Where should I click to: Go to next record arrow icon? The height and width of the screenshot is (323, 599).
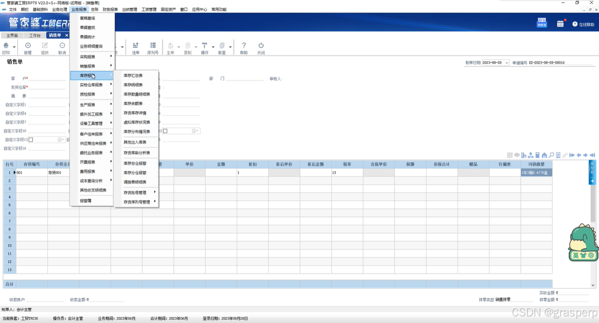point(586,155)
